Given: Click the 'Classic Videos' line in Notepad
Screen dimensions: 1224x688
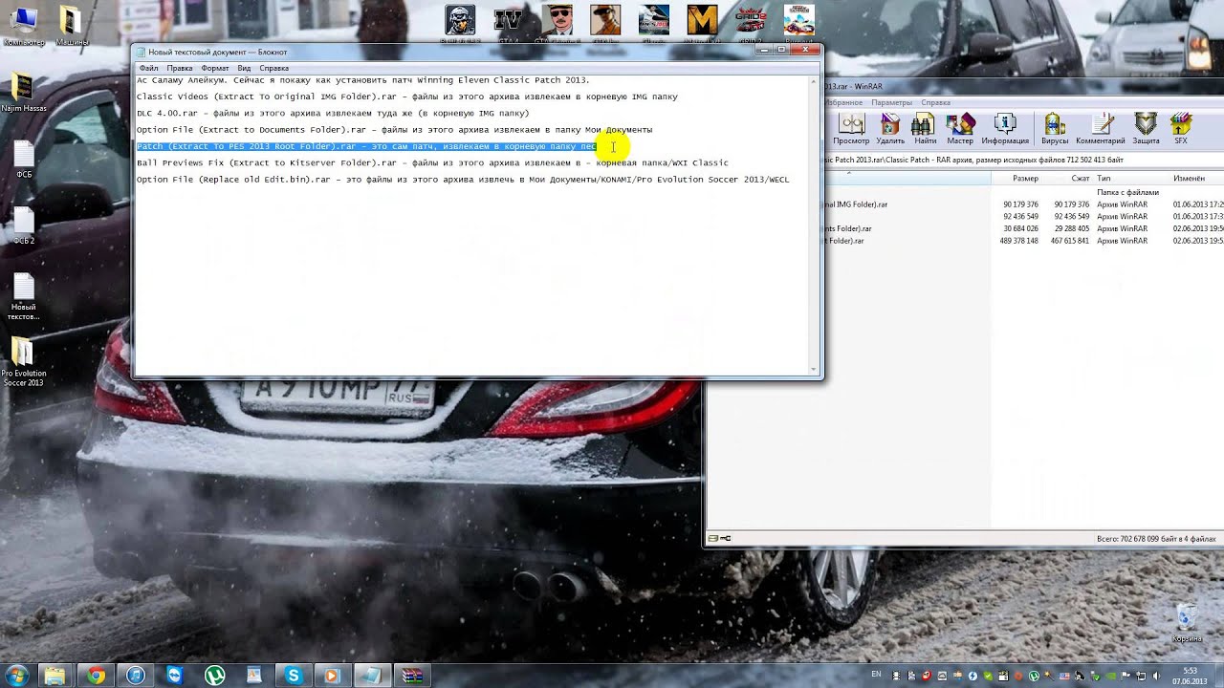Looking at the screenshot, I should pos(407,97).
